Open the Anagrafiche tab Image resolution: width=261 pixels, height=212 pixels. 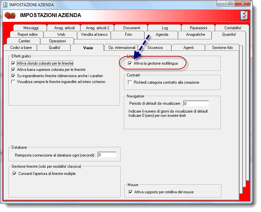(195, 34)
